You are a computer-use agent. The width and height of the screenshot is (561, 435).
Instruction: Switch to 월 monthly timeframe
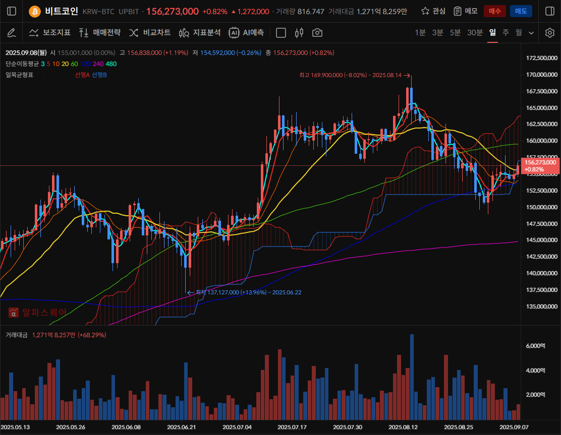(x=519, y=33)
